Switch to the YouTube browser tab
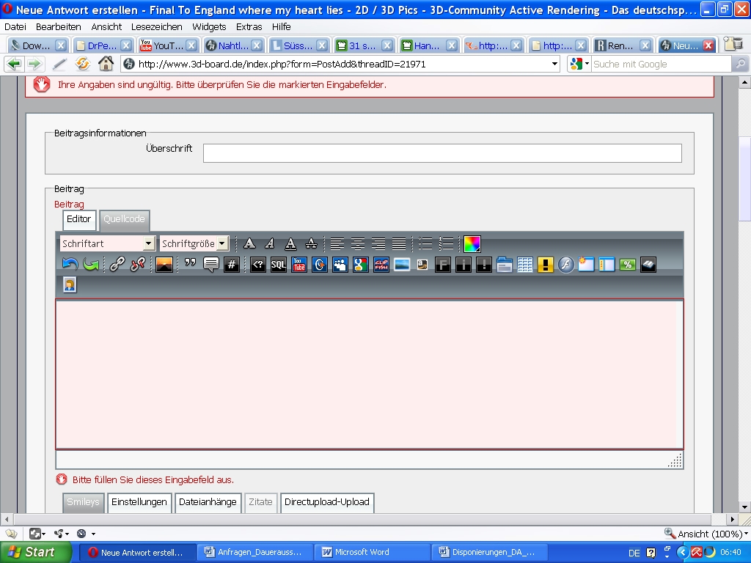Screen dimensions: 751x563 (x=168, y=45)
